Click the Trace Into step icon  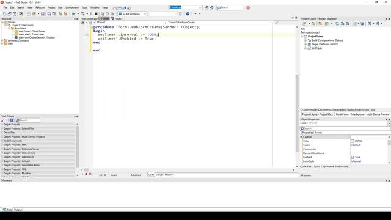[x=103, y=14]
